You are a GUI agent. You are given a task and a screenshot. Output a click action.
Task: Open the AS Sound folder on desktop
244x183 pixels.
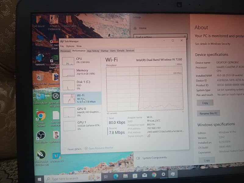[39, 21]
